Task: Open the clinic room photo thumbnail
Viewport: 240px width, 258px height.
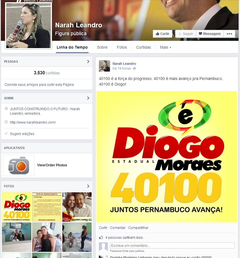Action: 77,237
